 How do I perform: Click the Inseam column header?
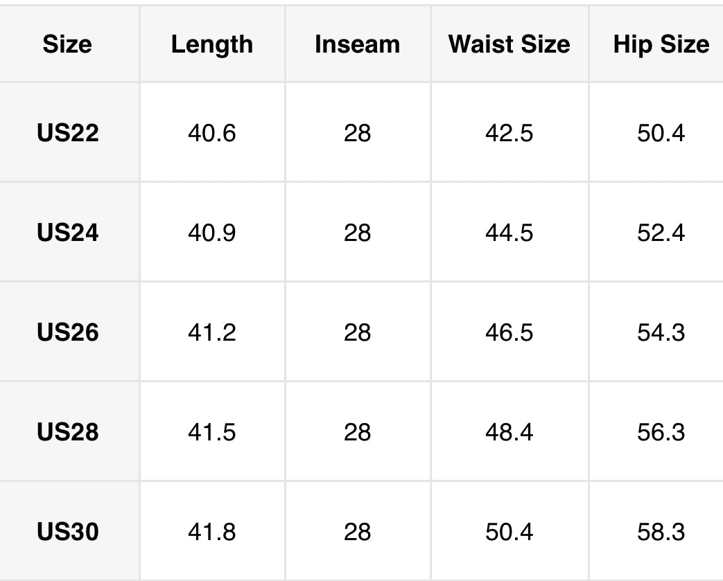coord(357,44)
